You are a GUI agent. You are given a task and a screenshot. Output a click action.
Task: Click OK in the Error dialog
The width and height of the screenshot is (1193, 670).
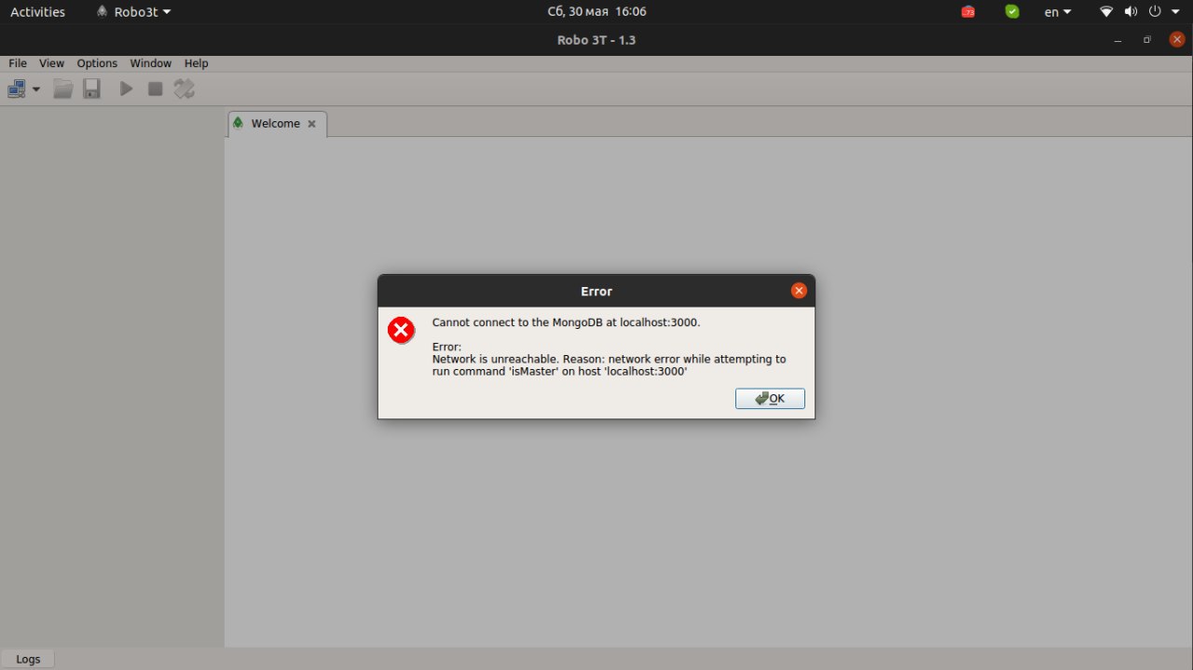[770, 398]
